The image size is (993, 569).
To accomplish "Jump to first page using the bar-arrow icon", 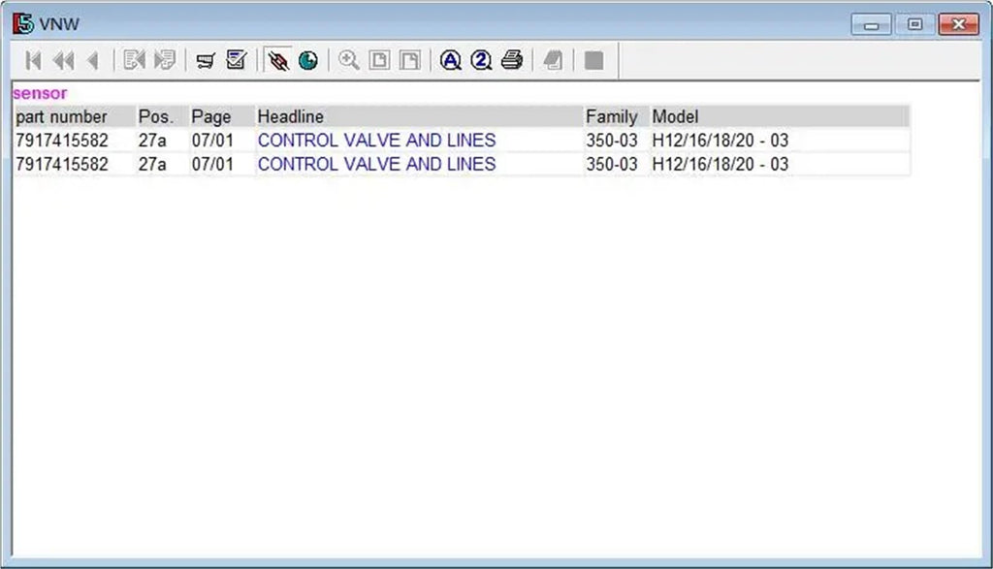I will pos(34,61).
